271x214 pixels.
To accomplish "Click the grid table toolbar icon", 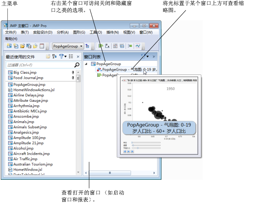I will tap(42, 46).
